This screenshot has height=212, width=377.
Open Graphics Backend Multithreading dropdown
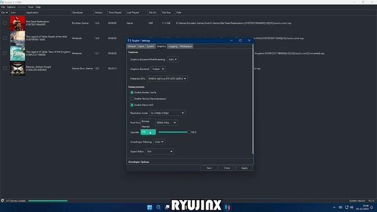(x=173, y=59)
